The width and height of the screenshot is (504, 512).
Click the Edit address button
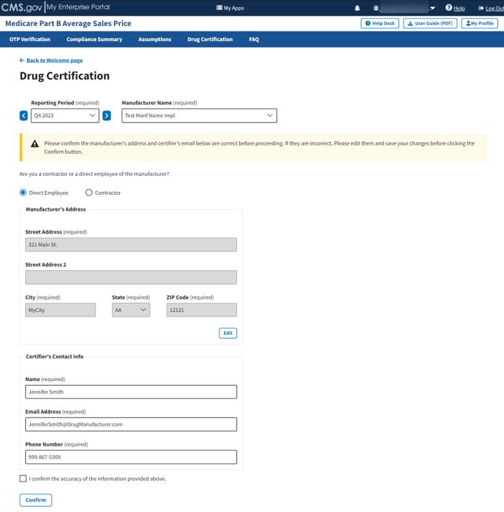[228, 333]
